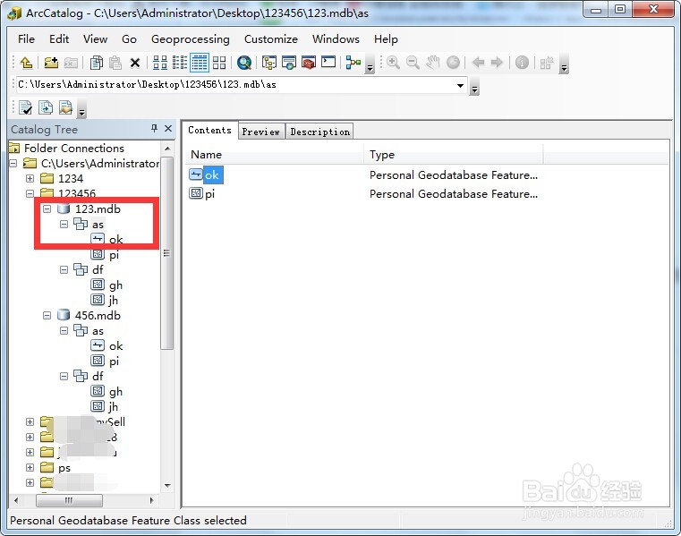This screenshot has width=681, height=536.
Task: Click the Import Metadata icon
Action: coord(46,107)
